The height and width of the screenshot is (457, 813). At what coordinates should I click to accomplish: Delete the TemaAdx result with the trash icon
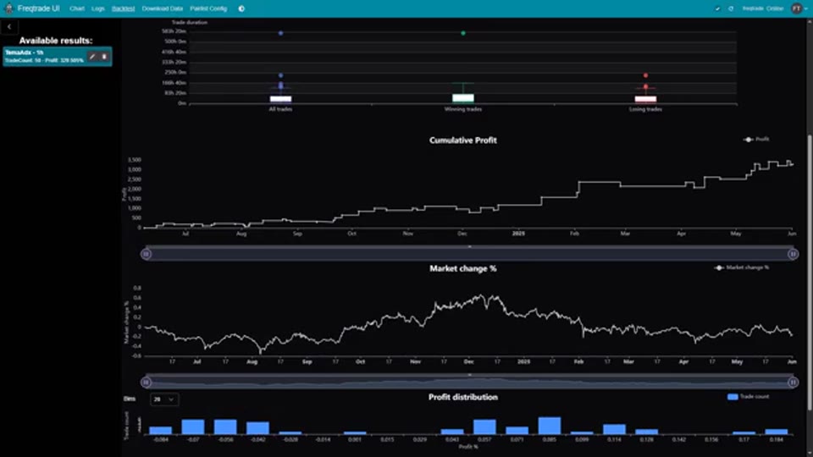click(104, 57)
